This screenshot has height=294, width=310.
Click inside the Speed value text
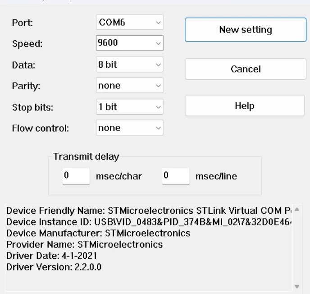(108, 42)
